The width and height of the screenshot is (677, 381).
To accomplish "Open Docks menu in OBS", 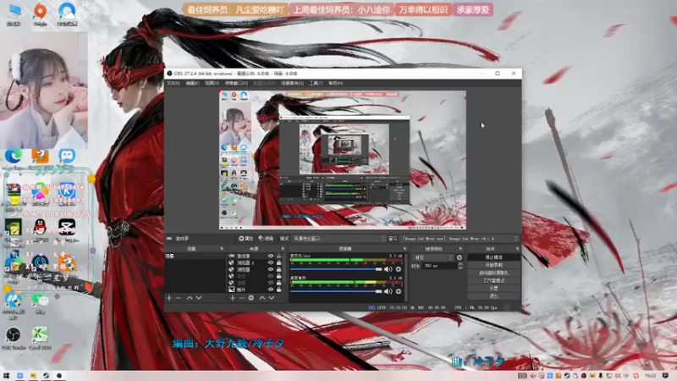I will pyautogui.click(x=236, y=83).
